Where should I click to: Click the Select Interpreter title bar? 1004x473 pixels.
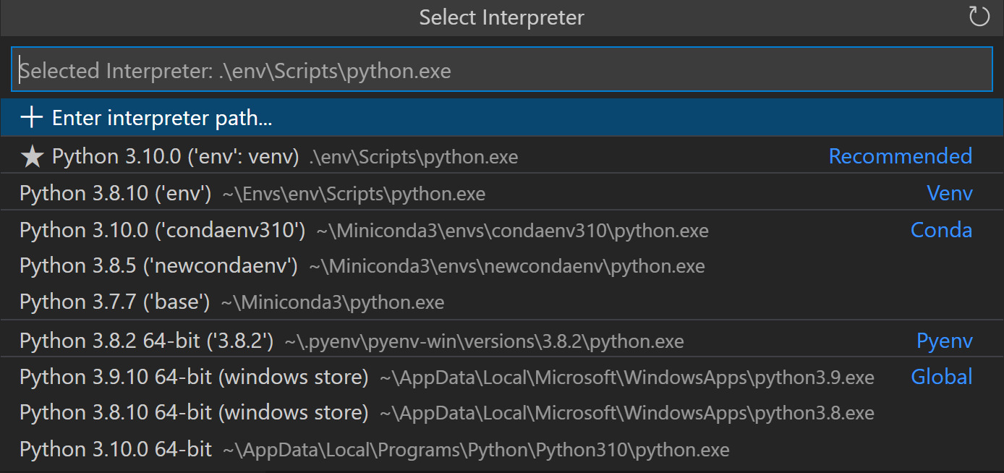[502, 17]
